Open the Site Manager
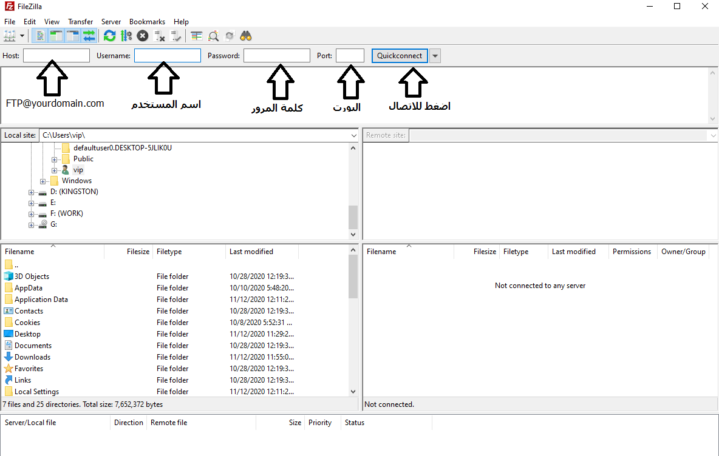The height and width of the screenshot is (456, 719). 9,36
